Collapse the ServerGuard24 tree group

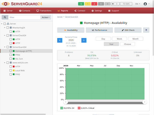tap(5, 47)
